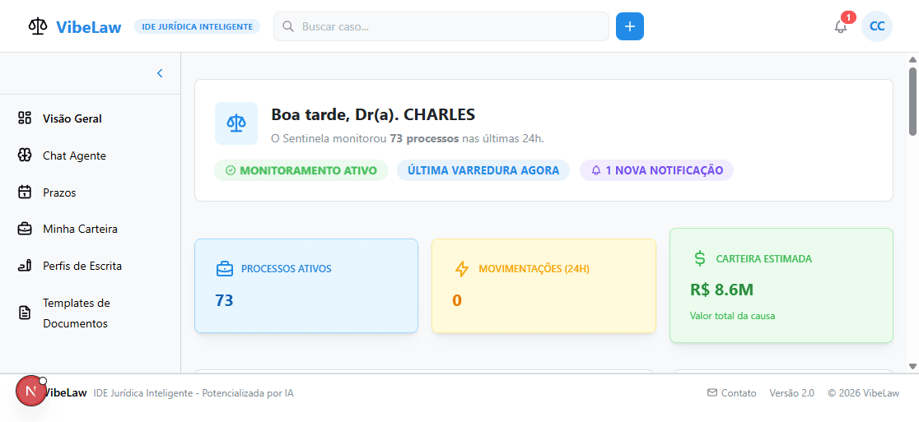Go to Minha Carteira section
This screenshot has width=919, height=422.
(80, 229)
